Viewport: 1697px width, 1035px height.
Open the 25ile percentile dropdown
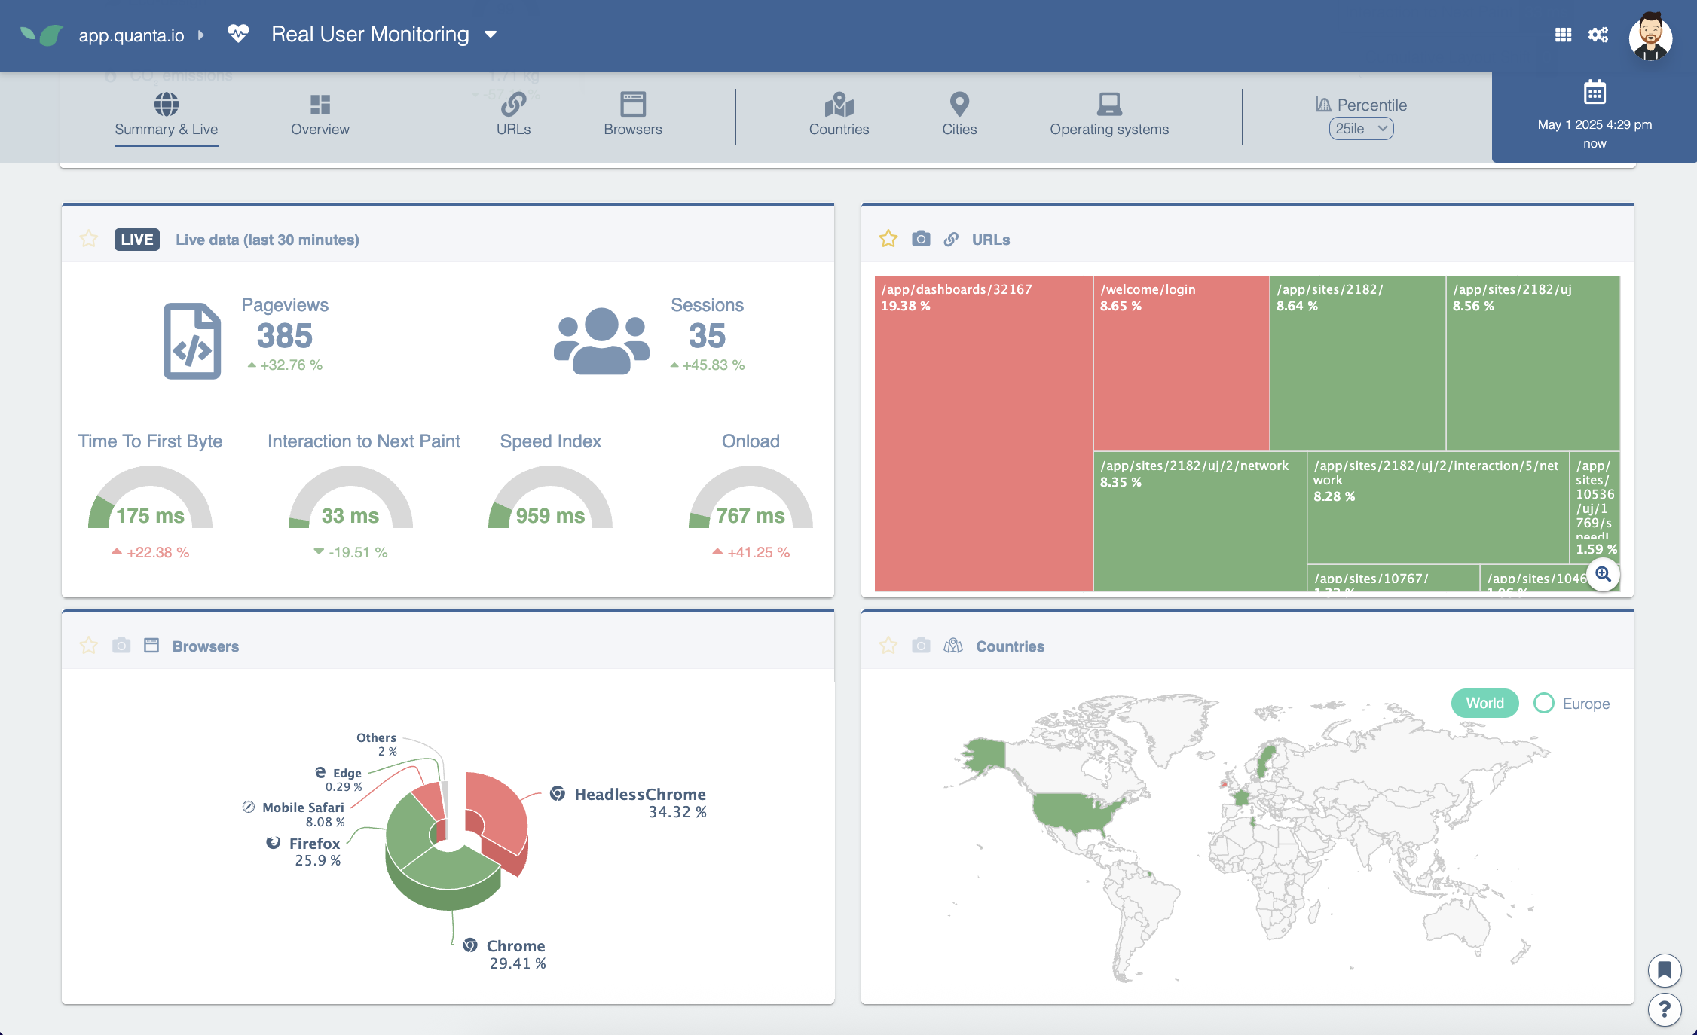pos(1361,129)
